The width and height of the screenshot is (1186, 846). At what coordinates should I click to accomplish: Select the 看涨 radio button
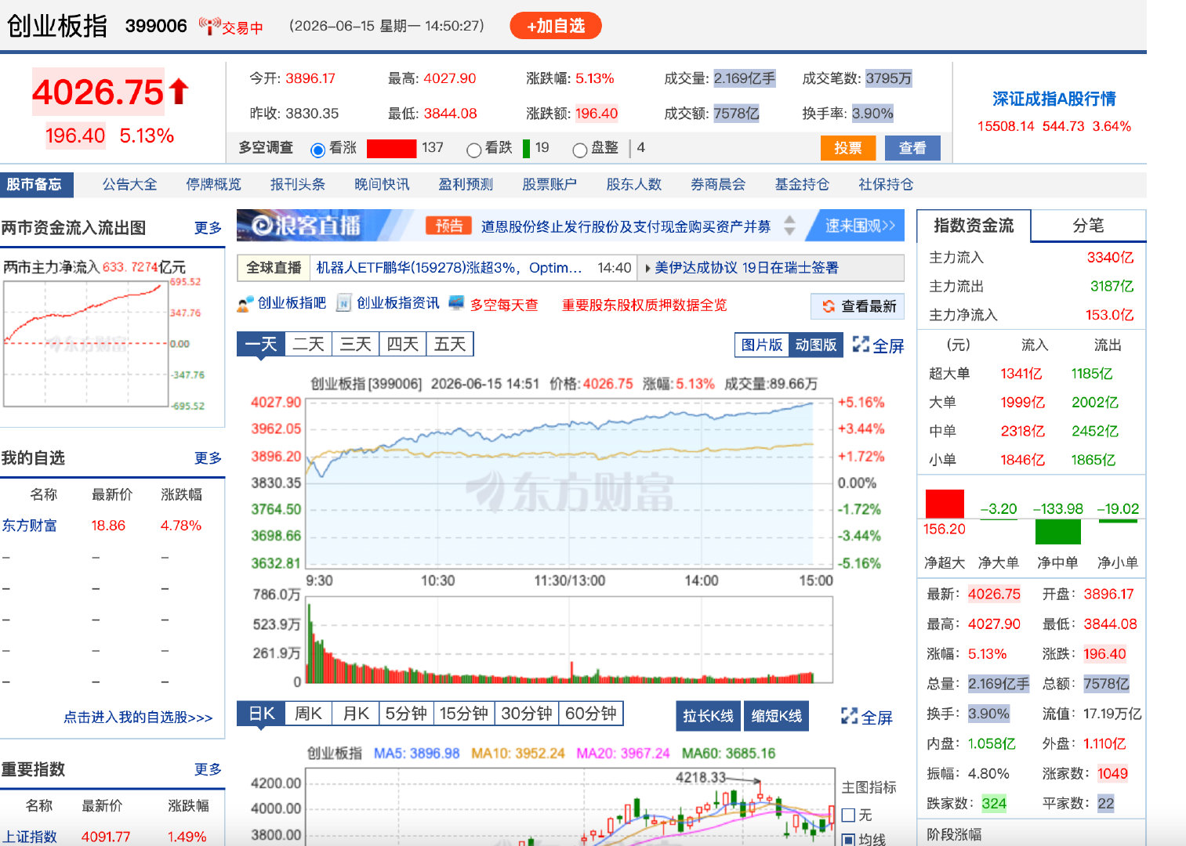(317, 150)
